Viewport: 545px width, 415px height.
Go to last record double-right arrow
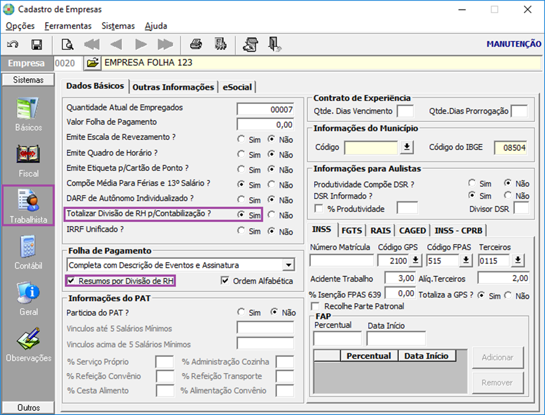pyautogui.click(x=165, y=44)
